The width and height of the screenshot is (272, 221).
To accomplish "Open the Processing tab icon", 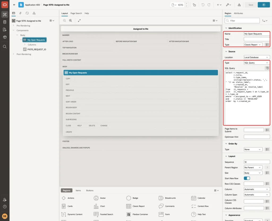I will point(27,13).
